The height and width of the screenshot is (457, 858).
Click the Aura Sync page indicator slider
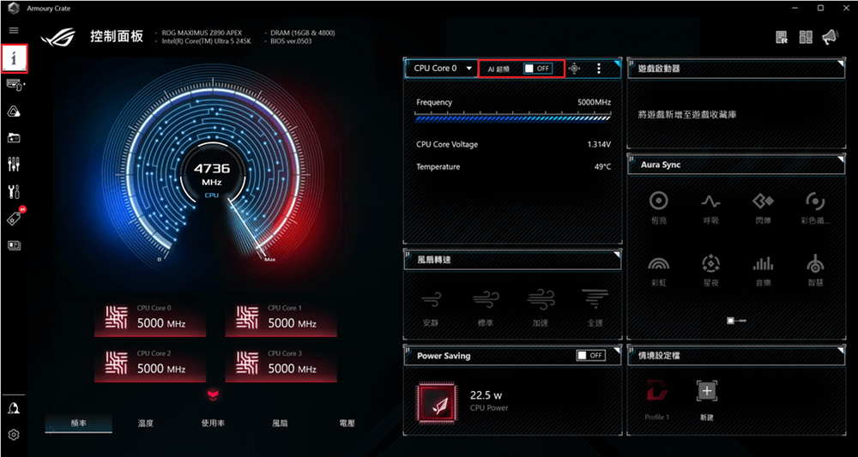tap(736, 321)
